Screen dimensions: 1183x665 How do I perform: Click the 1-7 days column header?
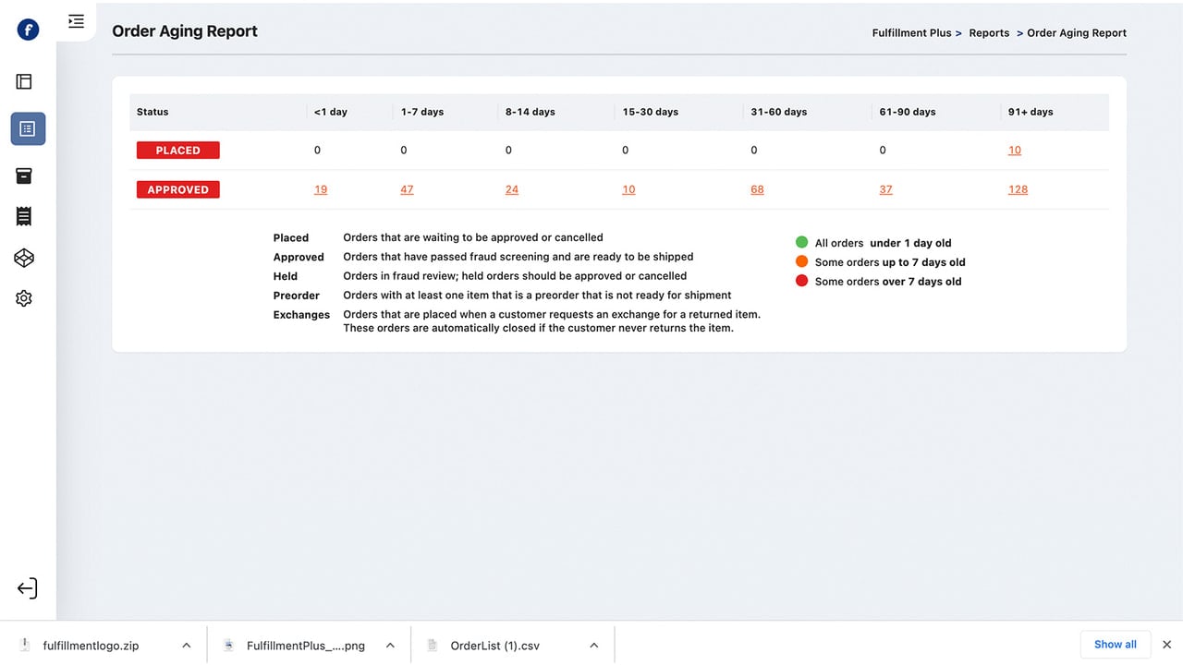[422, 112]
